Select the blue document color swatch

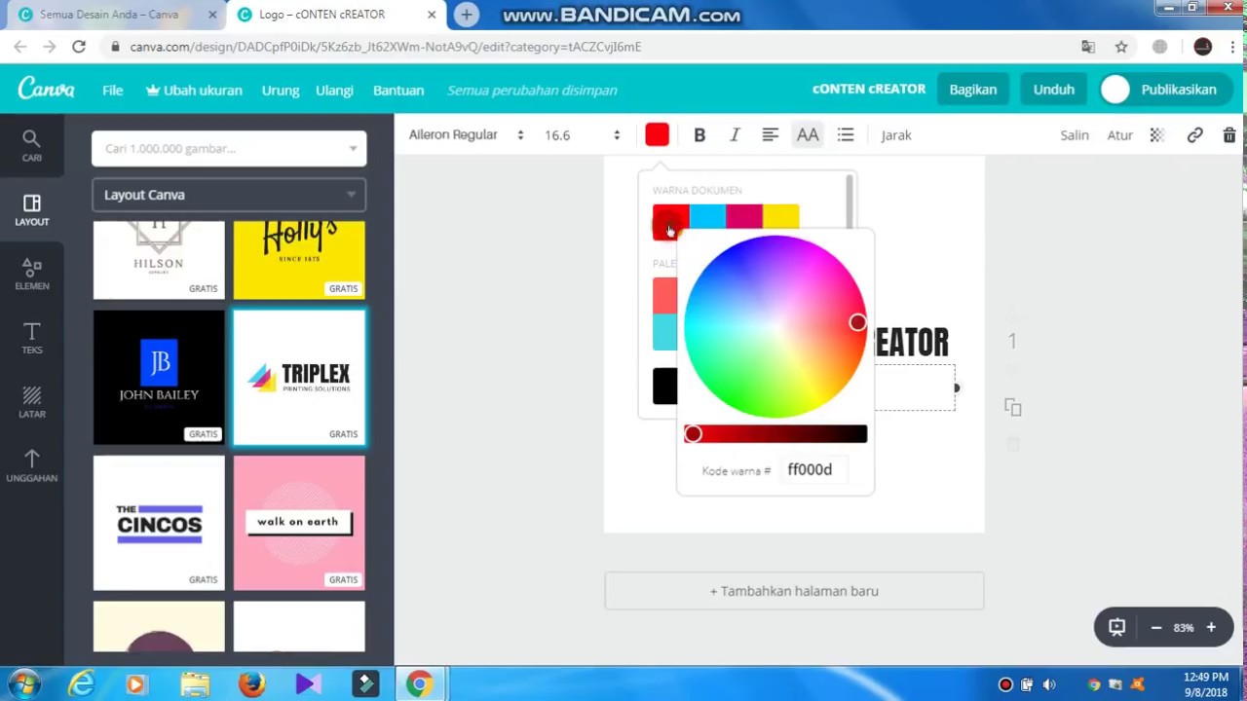(x=707, y=215)
